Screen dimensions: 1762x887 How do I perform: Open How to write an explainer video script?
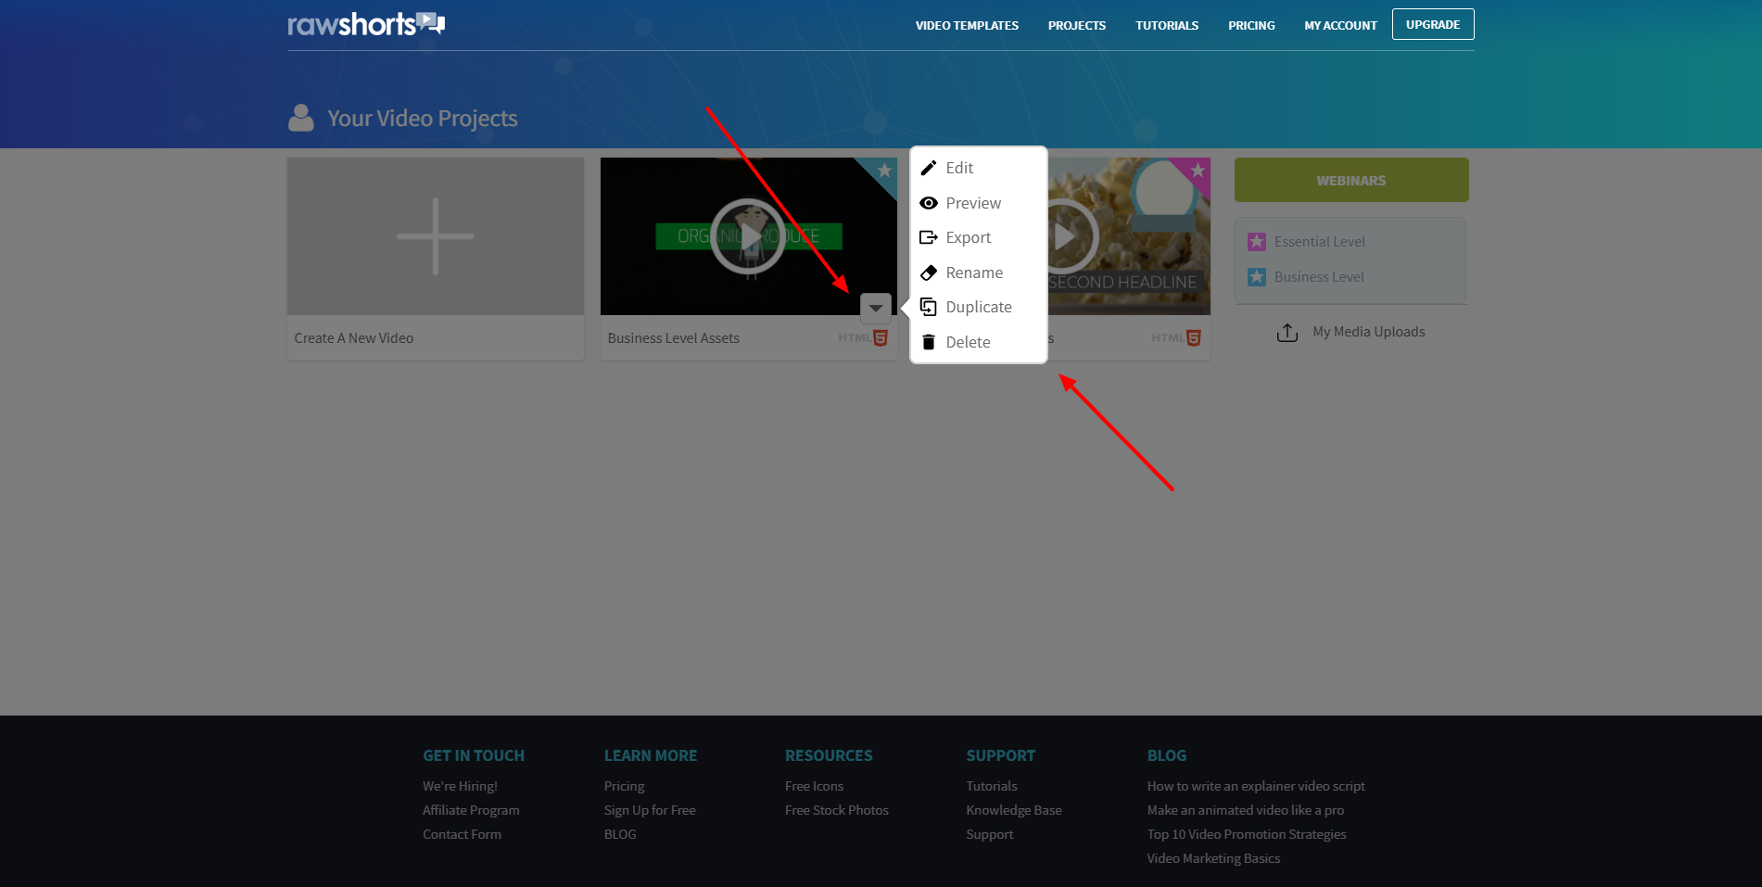click(x=1256, y=786)
